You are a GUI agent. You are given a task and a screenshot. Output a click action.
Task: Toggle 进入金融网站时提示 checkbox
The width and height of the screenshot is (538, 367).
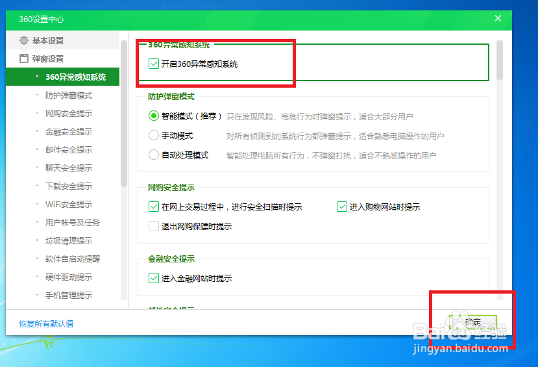154,278
